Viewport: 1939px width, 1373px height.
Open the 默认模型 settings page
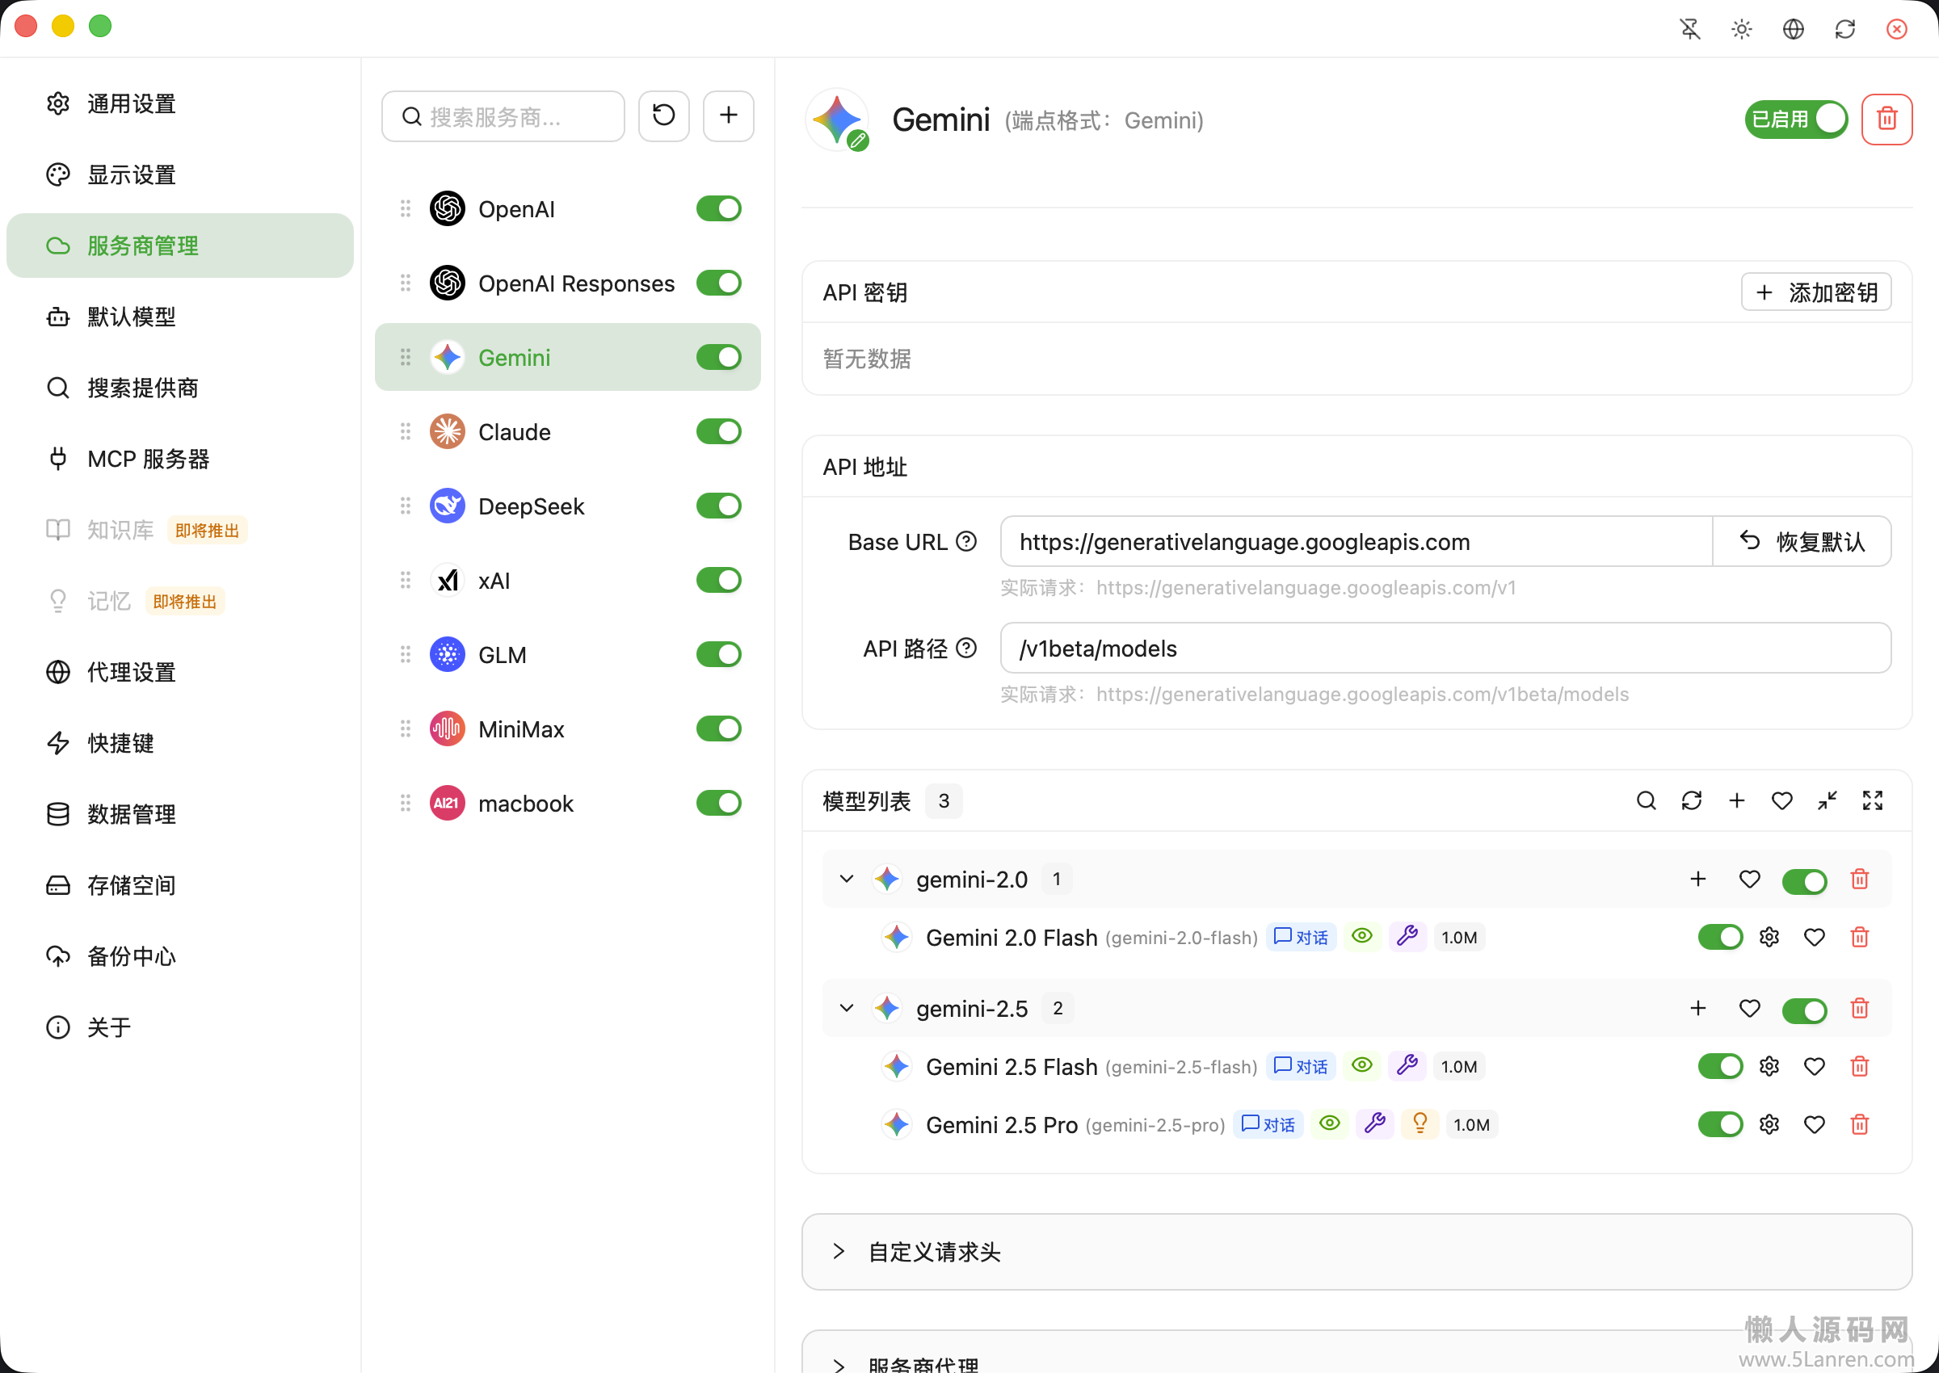(x=131, y=317)
